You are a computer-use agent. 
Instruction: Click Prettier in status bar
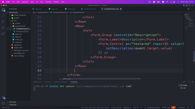point(181,107)
